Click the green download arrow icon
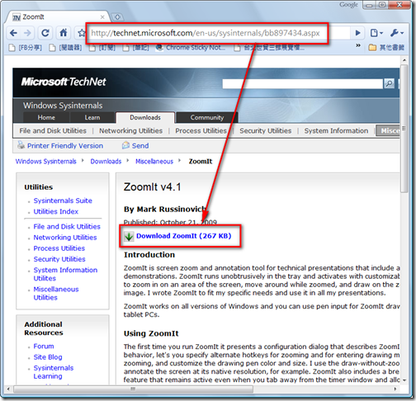Image resolution: width=416 pixels, height=401 pixels. 129,236
